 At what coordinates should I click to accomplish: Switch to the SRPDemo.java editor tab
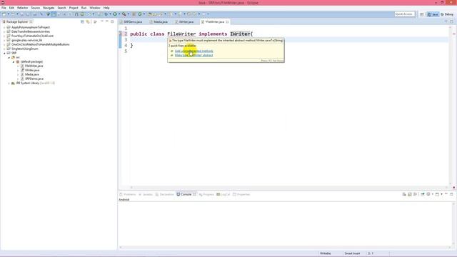click(131, 22)
